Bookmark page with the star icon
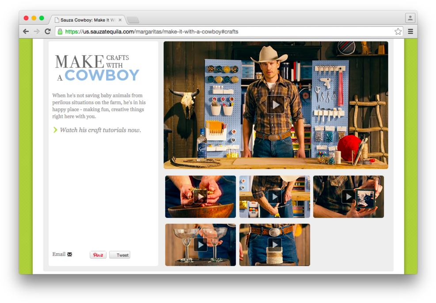 coord(398,31)
